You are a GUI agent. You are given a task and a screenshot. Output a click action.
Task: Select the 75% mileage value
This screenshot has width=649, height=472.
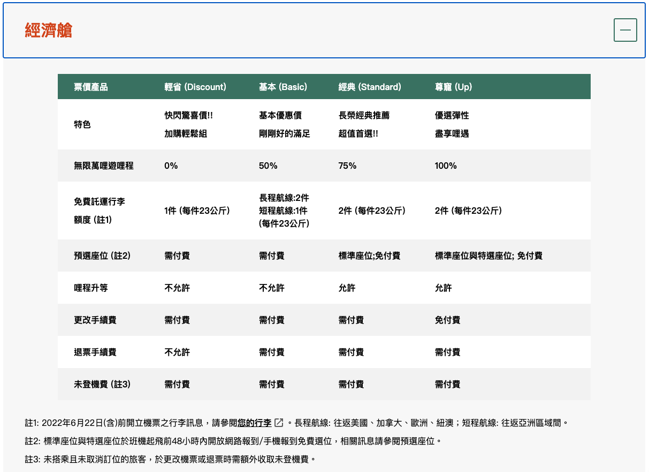click(x=348, y=166)
